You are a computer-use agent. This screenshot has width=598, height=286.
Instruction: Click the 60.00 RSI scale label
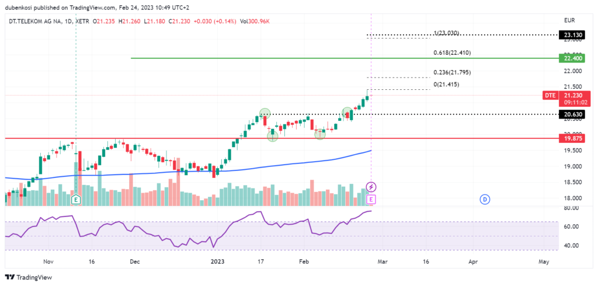click(x=571, y=226)
